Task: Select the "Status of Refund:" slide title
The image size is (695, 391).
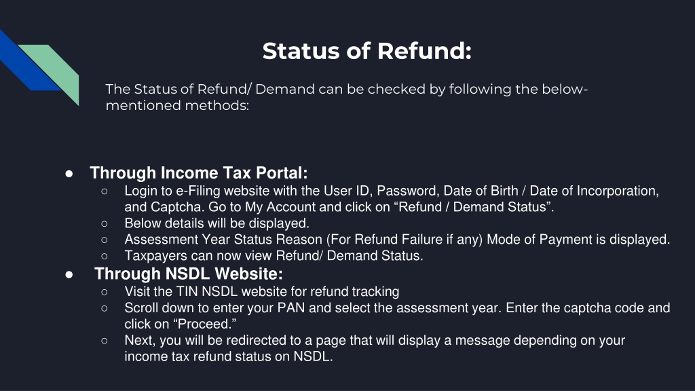Action: (367, 51)
